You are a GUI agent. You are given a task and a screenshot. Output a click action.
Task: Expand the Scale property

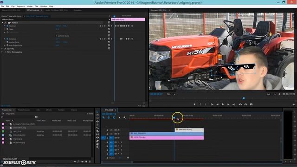click(4, 29)
